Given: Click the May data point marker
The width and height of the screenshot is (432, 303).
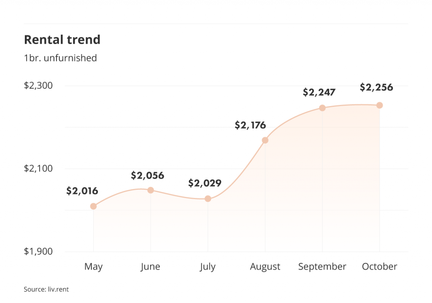Looking at the screenshot, I should coord(93,206).
